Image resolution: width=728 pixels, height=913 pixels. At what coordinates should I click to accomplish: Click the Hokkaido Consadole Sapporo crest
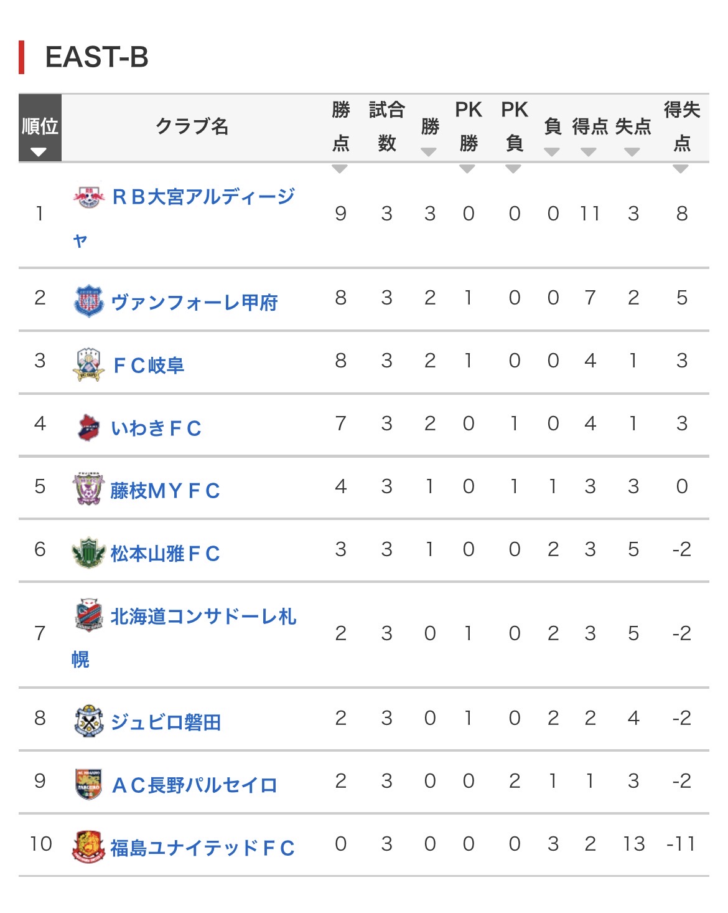click(88, 615)
